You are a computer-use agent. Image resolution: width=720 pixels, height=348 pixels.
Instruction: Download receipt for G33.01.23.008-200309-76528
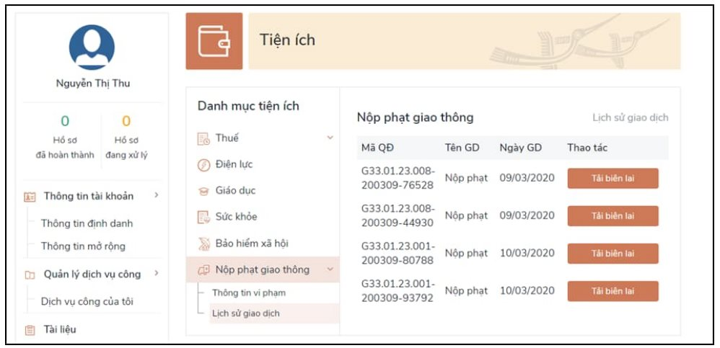point(613,178)
